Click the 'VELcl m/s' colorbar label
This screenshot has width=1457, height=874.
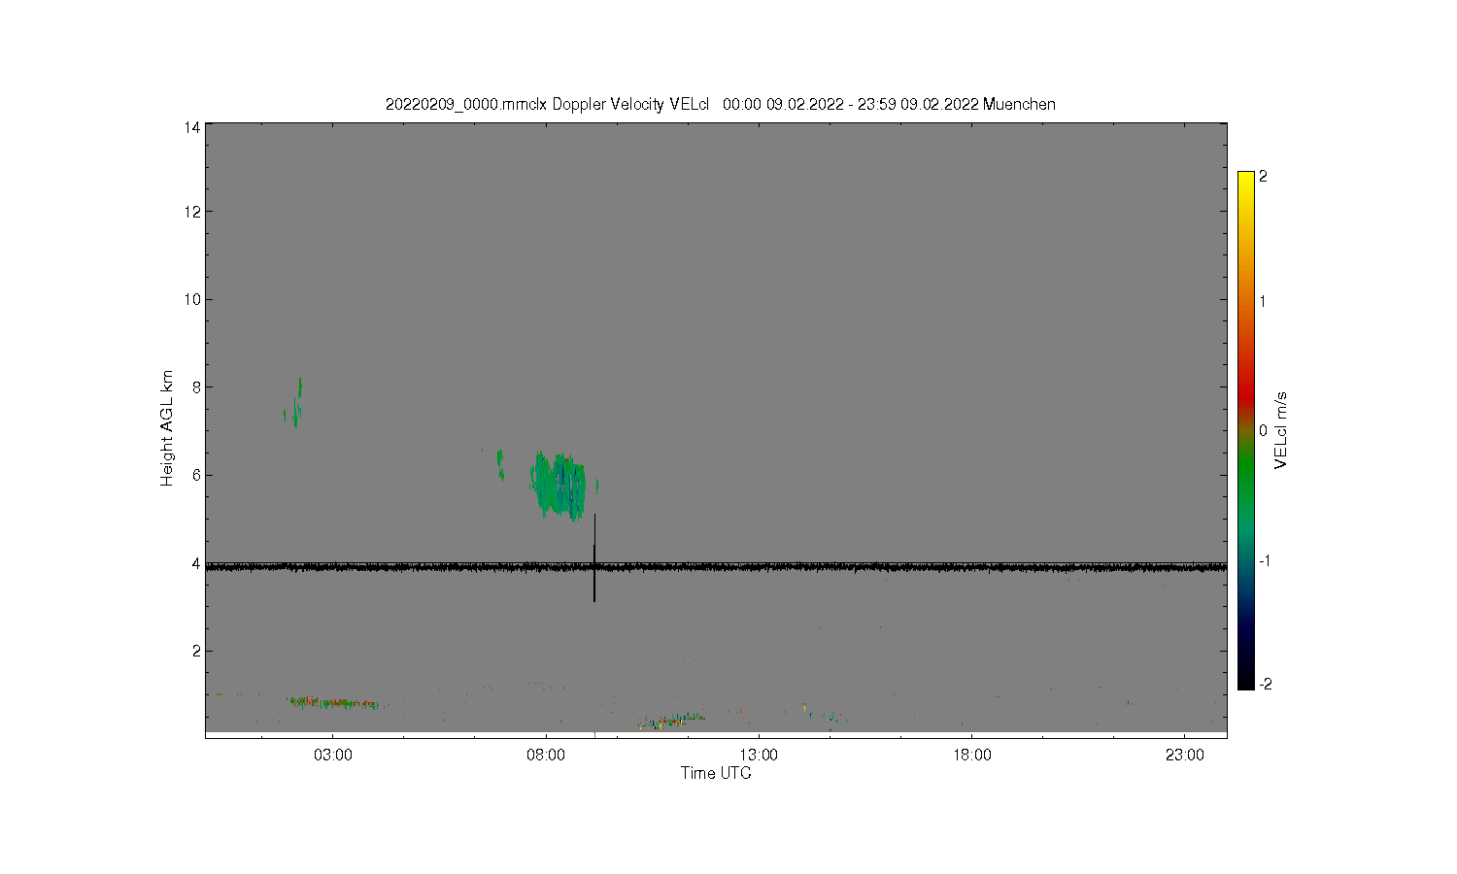1281,430
